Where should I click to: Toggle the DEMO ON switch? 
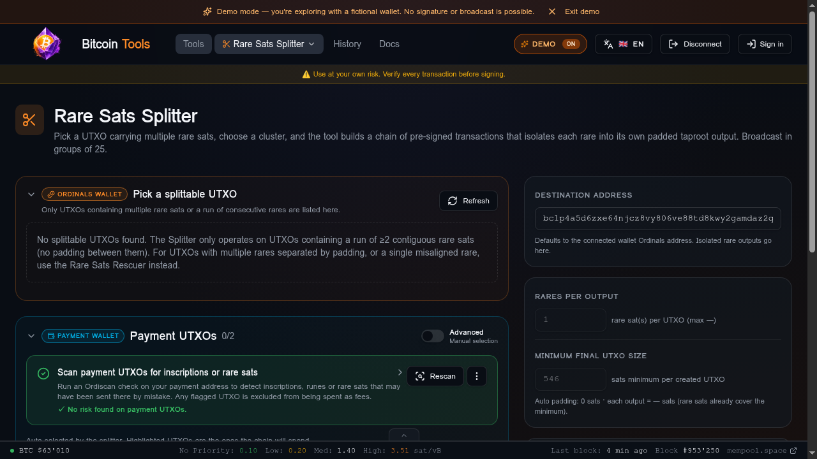click(550, 44)
